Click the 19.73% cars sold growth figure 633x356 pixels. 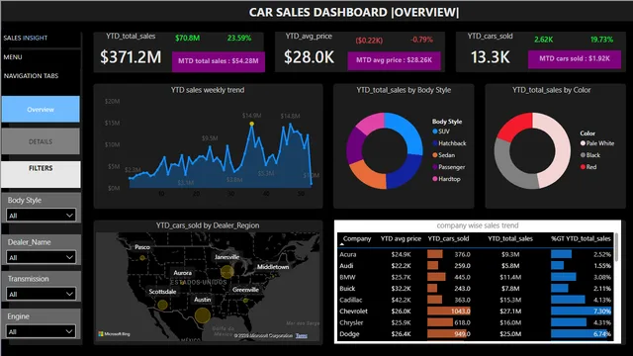coord(601,40)
